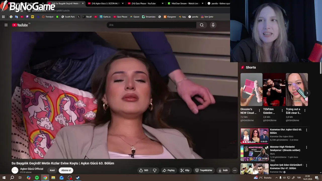
Task: Open the more actions ellipsis under the video
Action: click(x=235, y=170)
